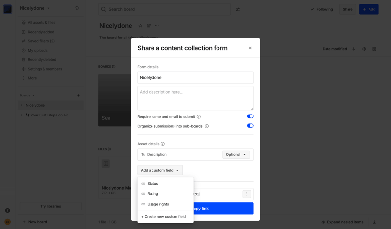The height and width of the screenshot is (229, 391).
Task: Star the Nicelydone board as favorite
Action: coord(140,26)
